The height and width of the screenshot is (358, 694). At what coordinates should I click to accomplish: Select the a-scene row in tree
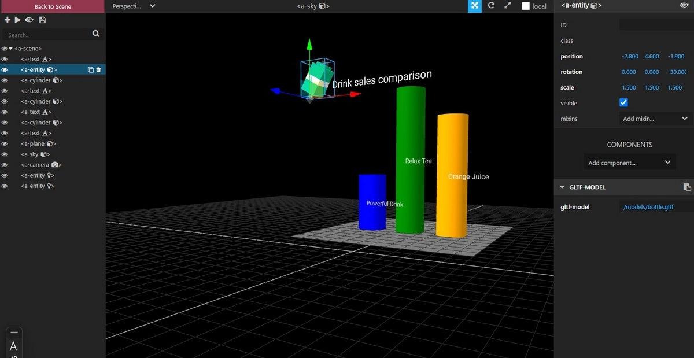(53, 49)
